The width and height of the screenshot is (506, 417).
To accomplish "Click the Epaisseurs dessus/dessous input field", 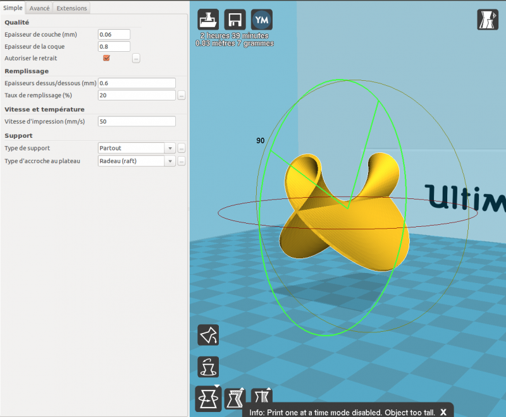I will point(137,83).
